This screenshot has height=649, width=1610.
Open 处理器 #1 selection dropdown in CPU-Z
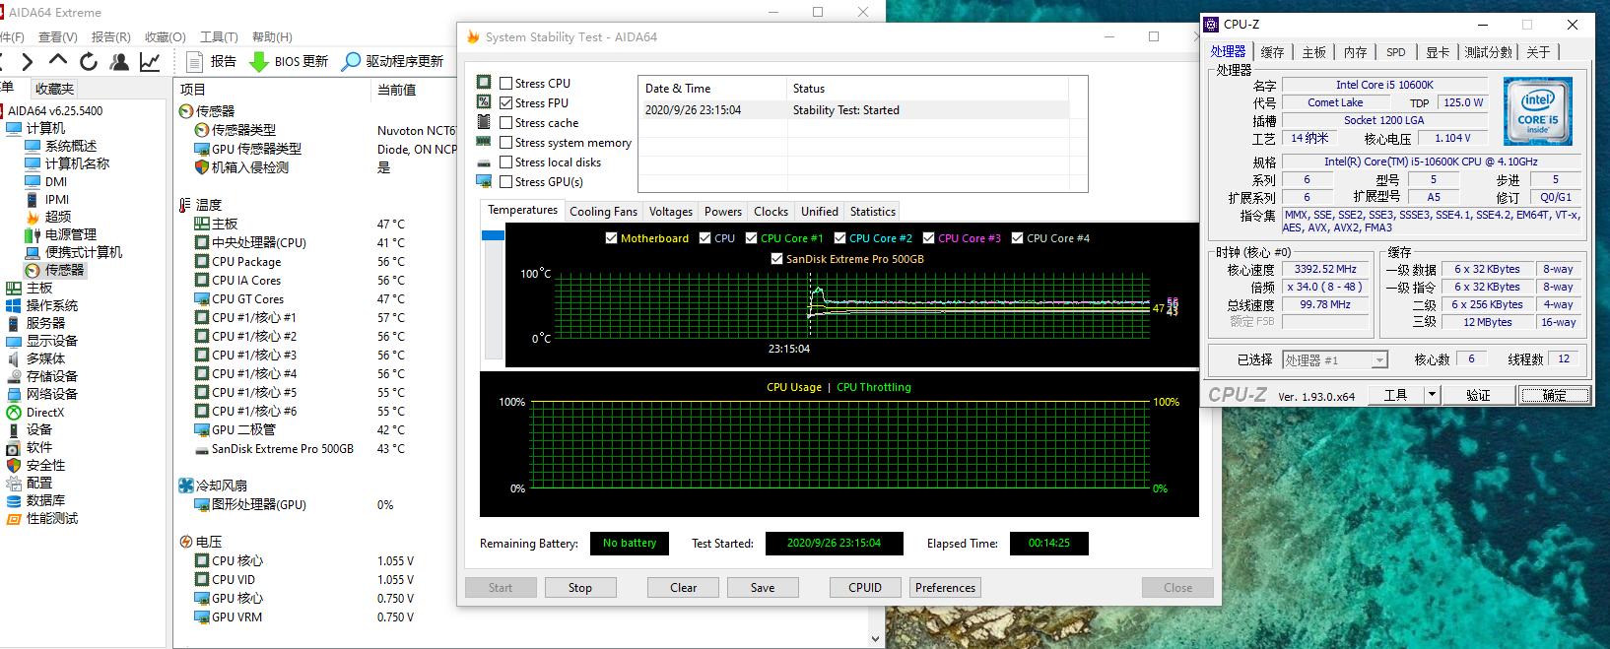click(1335, 360)
